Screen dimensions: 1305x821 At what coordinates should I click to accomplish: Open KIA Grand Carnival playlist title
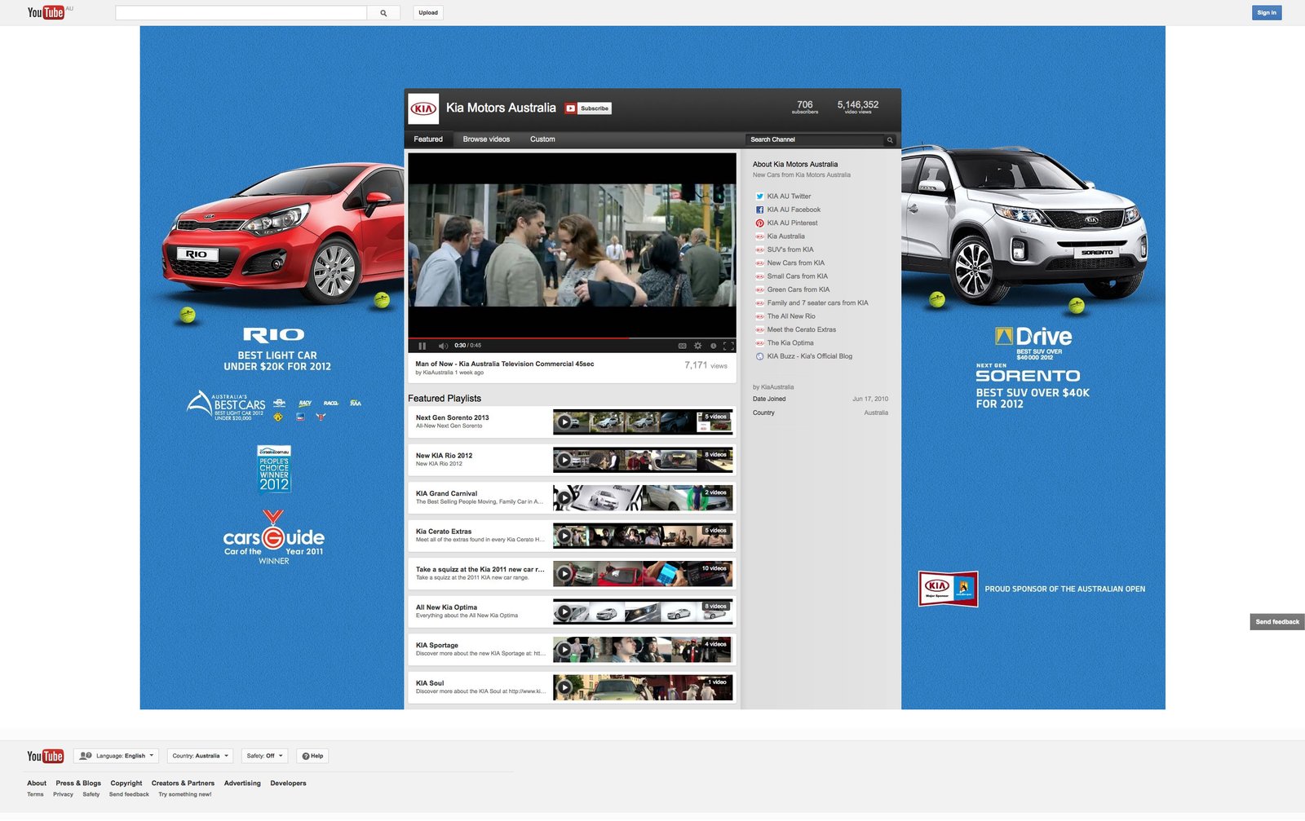click(x=446, y=493)
